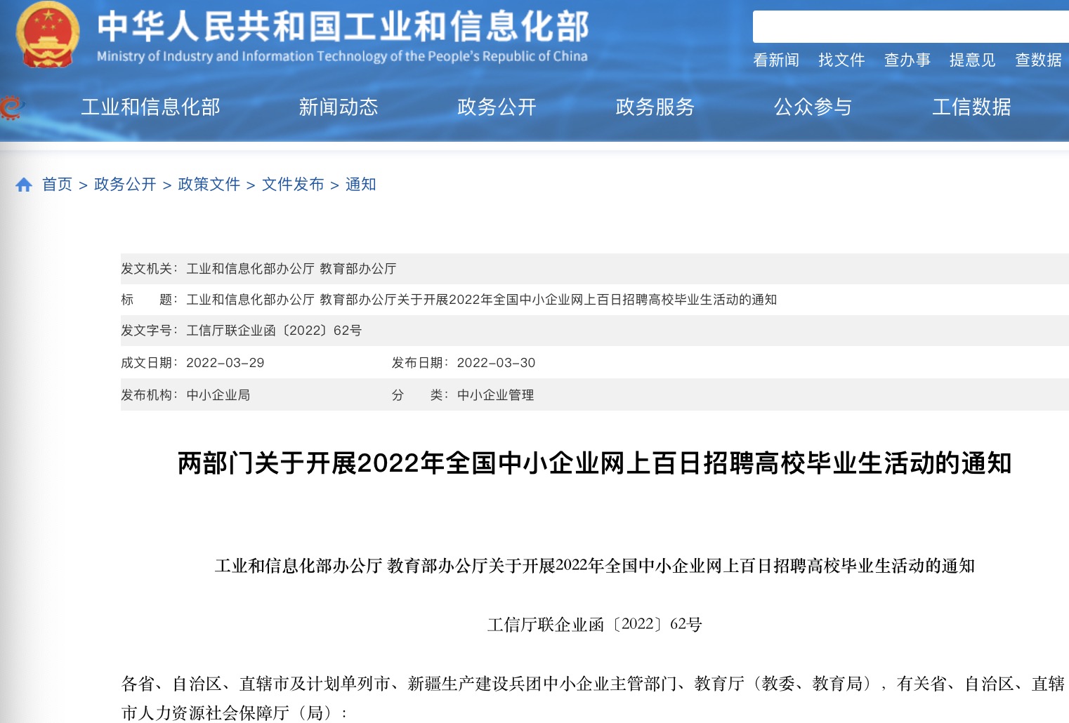Viewport: 1069px width, 723px height.
Task: Select the 发布机构 value 中小企业局
Action: (x=218, y=395)
